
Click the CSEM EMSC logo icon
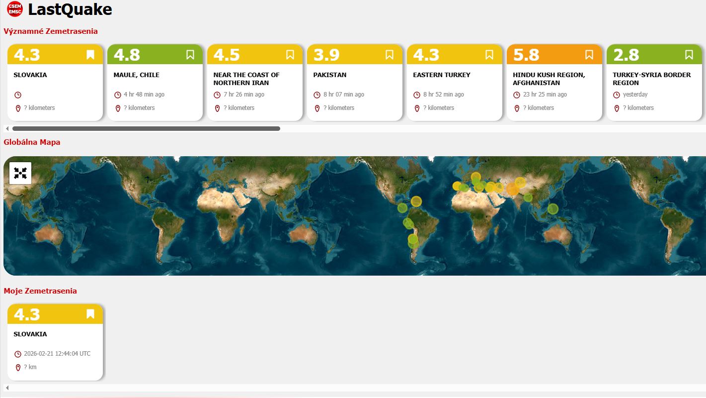coord(15,9)
